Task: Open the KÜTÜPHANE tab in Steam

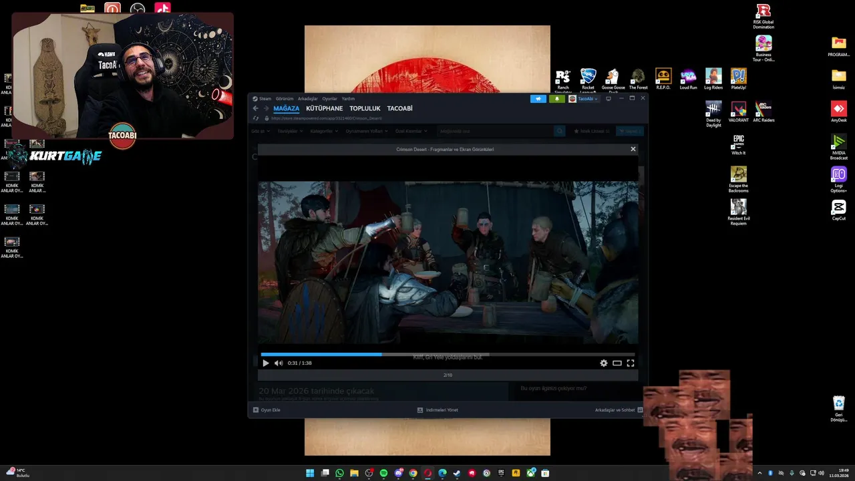Action: (325, 108)
